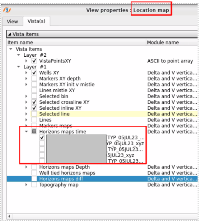Expand the Topography map arrow
This screenshot has width=201, height=221.
click(26, 185)
